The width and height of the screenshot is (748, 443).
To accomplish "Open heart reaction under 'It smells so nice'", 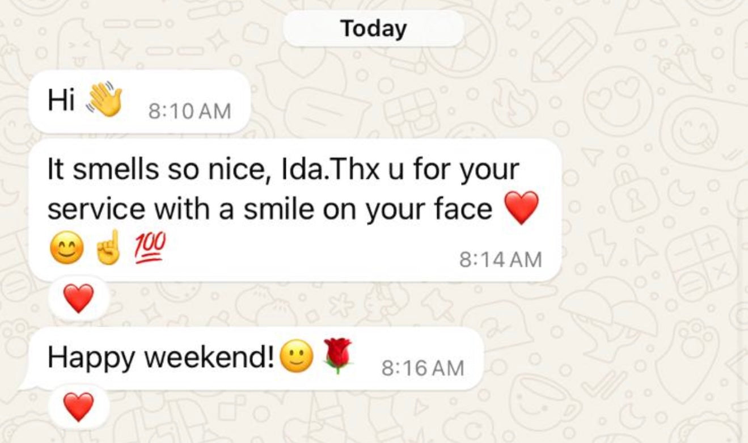I will tap(78, 299).
